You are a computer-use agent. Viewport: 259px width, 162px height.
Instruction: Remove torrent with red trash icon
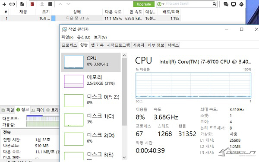(x=32, y=4)
